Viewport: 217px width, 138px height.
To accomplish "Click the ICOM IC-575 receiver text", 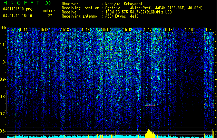I will [x=138, y=12].
